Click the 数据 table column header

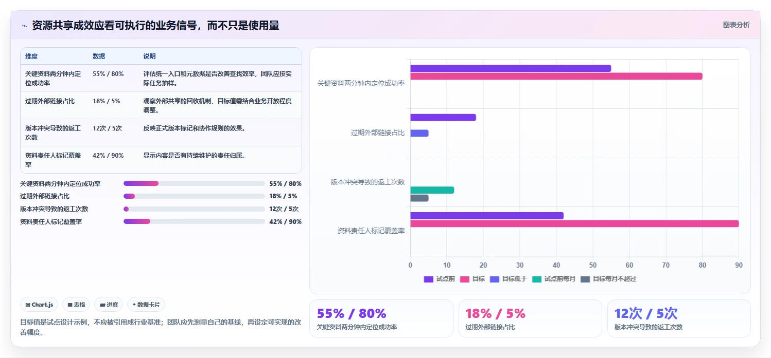[99, 56]
